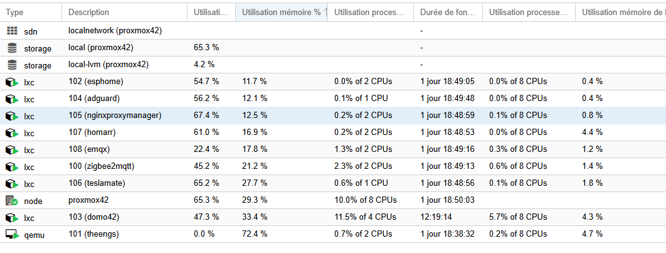This screenshot has width=666, height=253.
Task: Open the 105 (nginxproxymanager) row
Action: [x=333, y=116]
